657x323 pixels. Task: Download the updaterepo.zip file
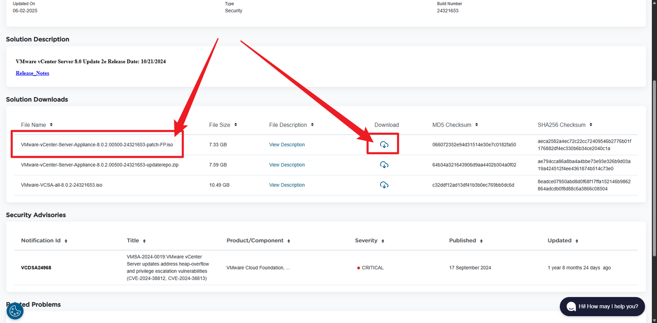pyautogui.click(x=384, y=165)
